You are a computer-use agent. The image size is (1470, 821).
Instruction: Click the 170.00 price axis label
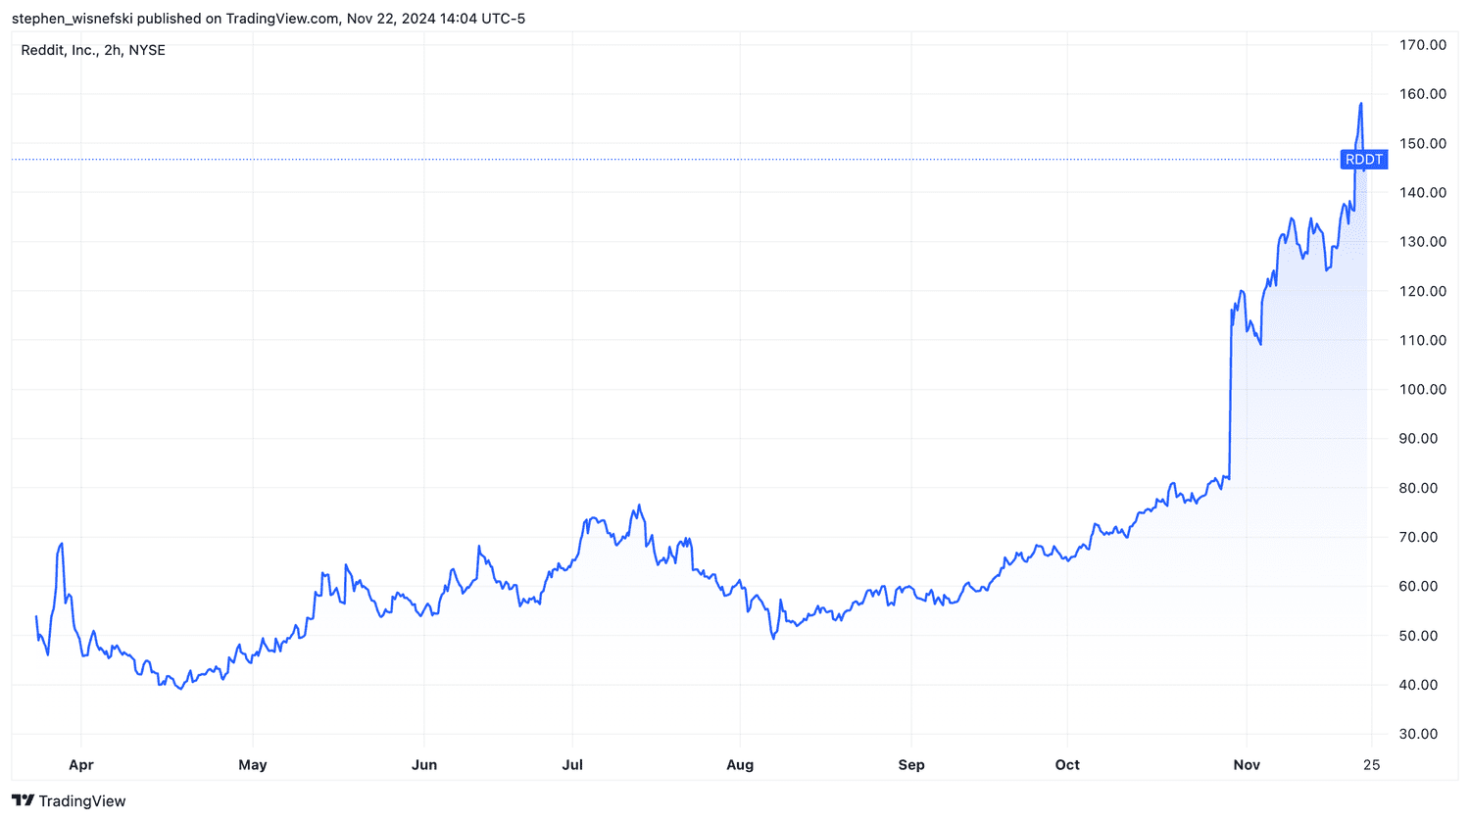[1423, 45]
